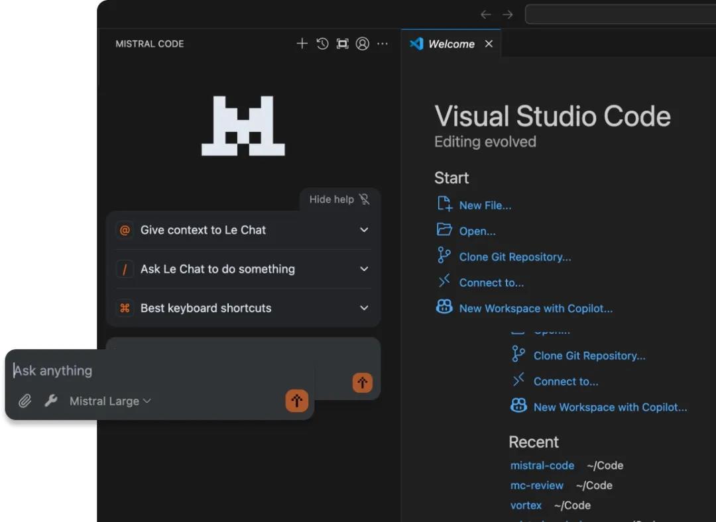Click the open-folder icon under Start
This screenshot has width=716, height=522.
pos(444,229)
